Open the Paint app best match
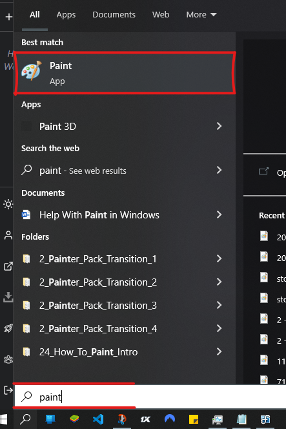 click(125, 73)
